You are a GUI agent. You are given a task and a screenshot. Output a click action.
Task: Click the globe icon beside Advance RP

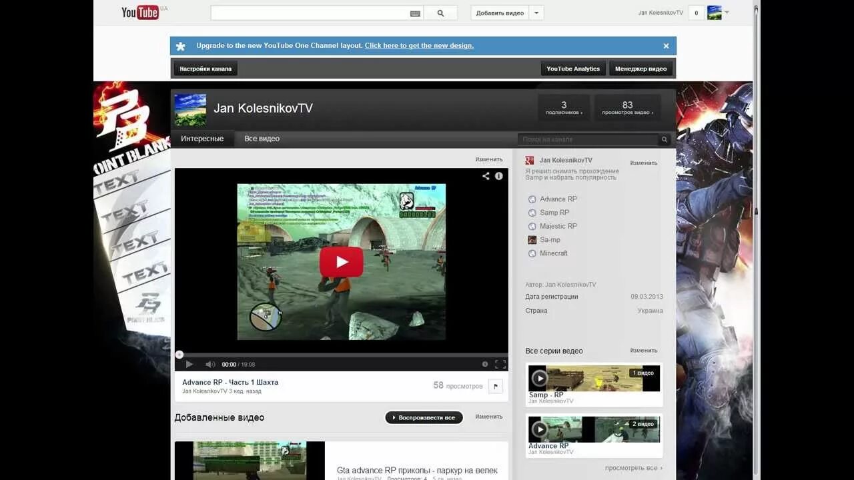[x=532, y=199]
